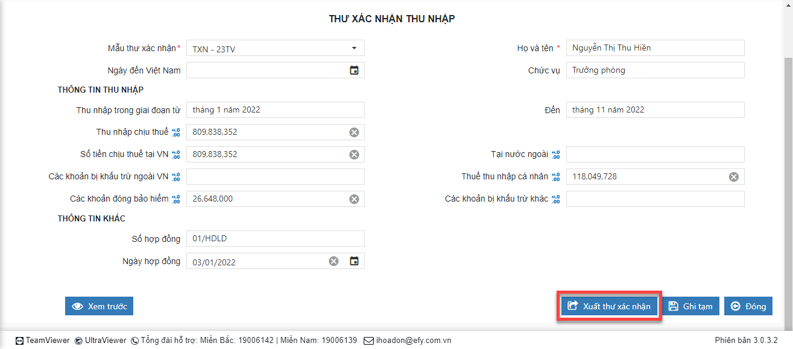Clear the Số tiền chịu thuế tại VN value
Image resolution: width=793 pixels, height=349 pixels.
[x=354, y=155]
